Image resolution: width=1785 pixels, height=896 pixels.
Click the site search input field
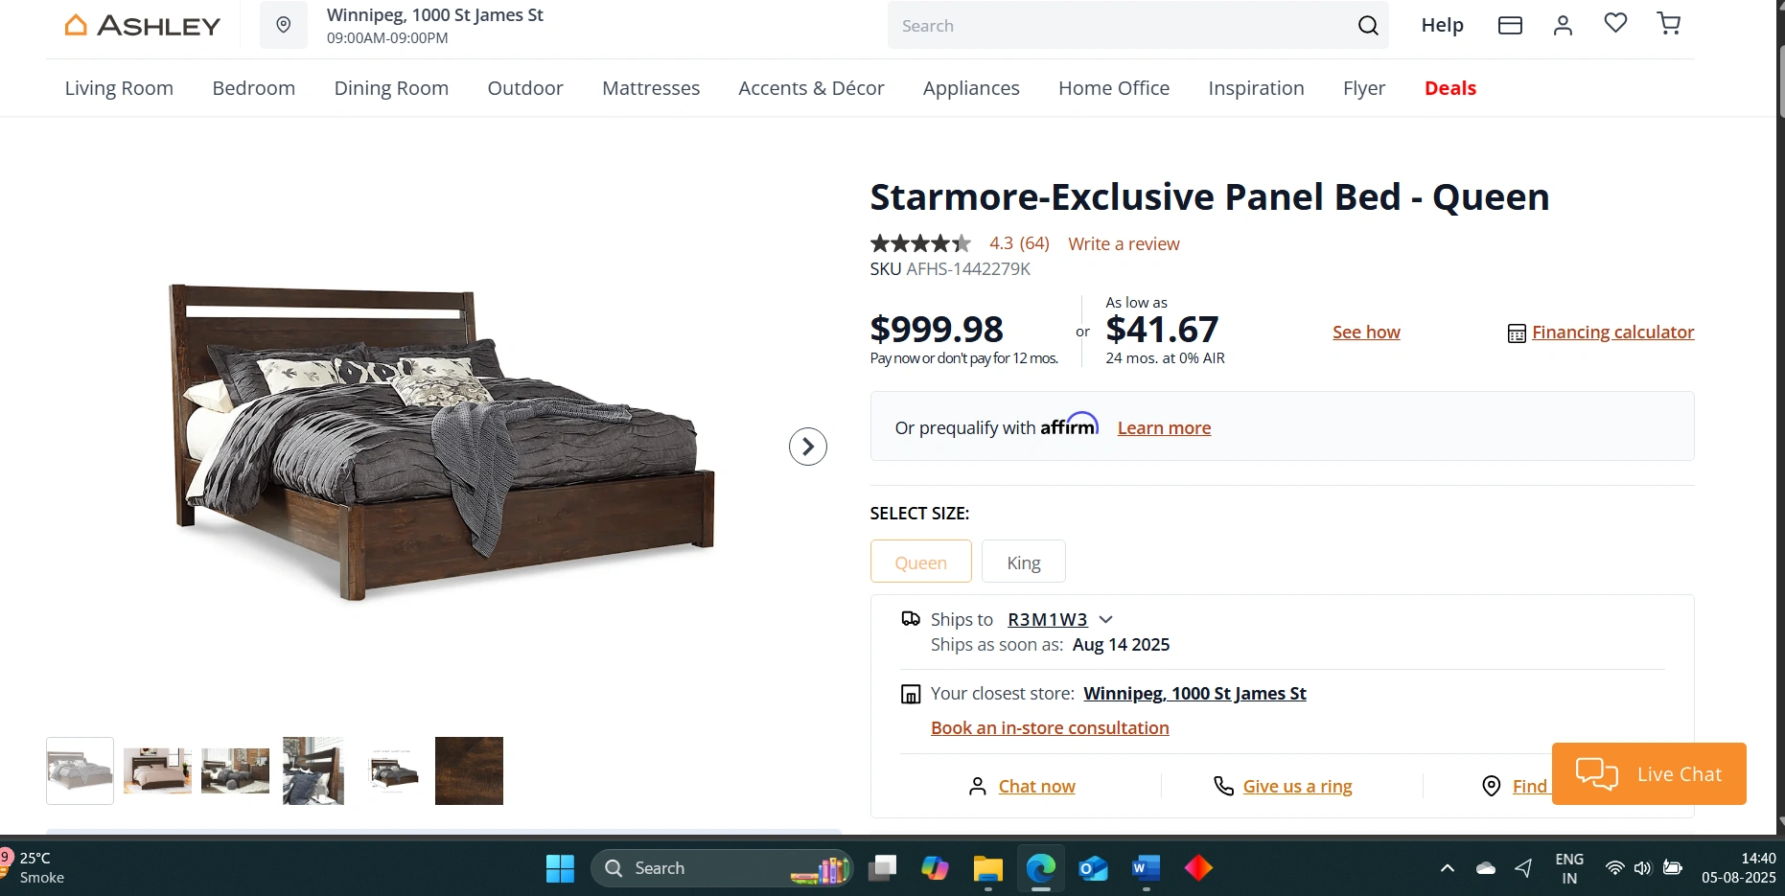coord(1117,26)
